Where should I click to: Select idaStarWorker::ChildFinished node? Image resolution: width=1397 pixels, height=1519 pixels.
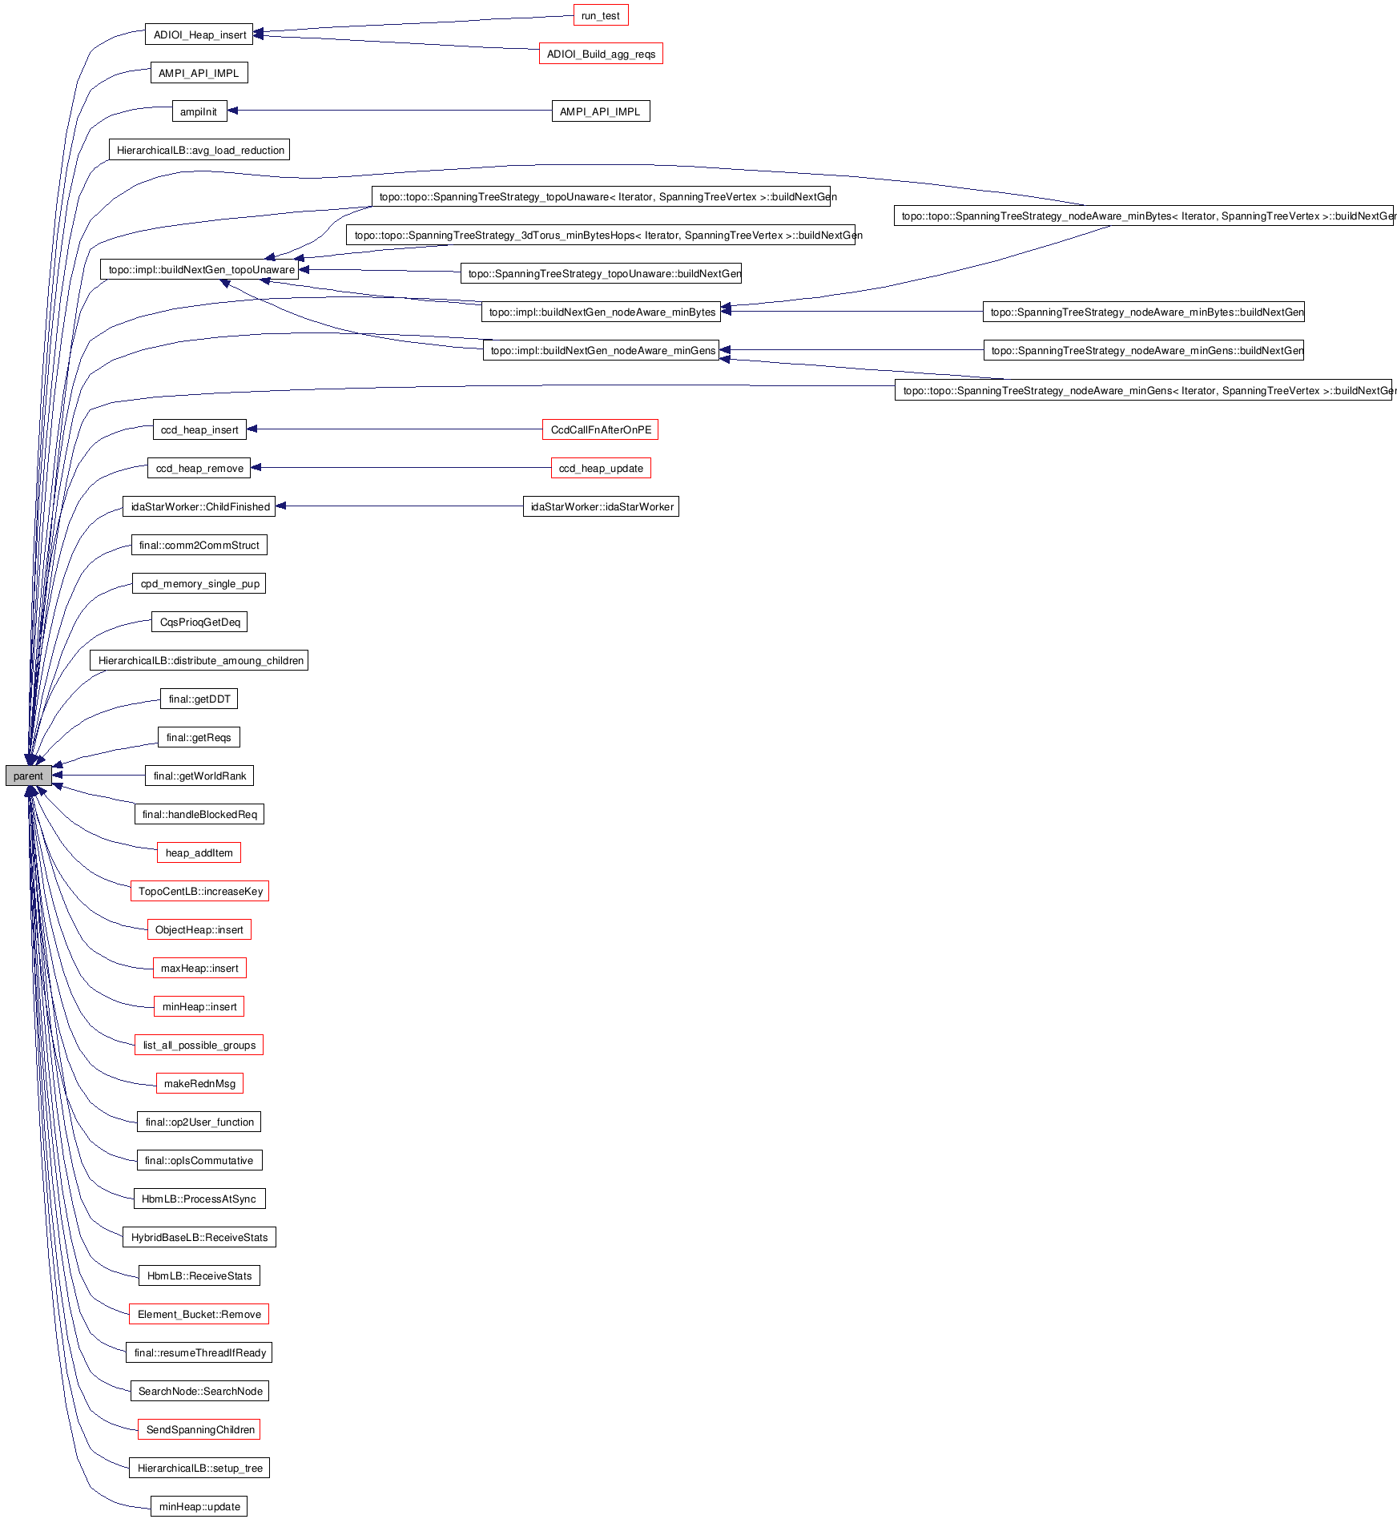coord(199,506)
